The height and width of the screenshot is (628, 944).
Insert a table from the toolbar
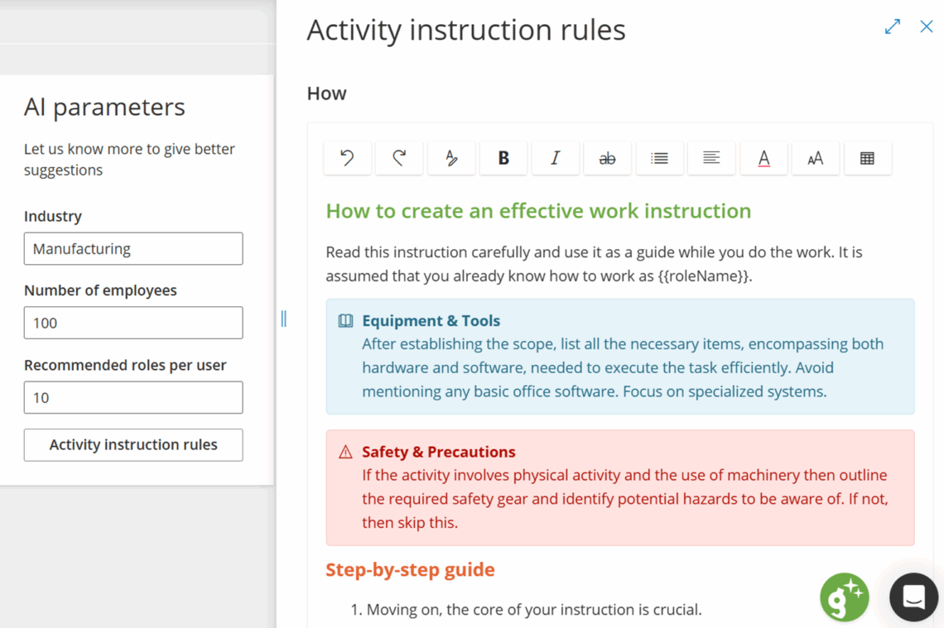(867, 158)
